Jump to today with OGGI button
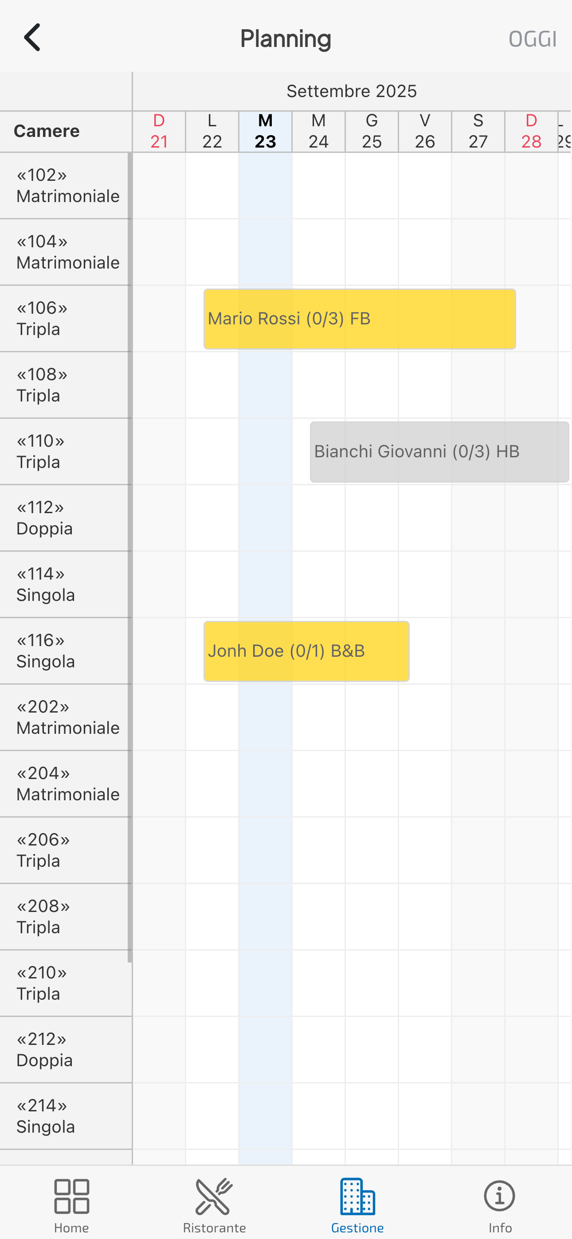572x1239 pixels. click(x=532, y=39)
